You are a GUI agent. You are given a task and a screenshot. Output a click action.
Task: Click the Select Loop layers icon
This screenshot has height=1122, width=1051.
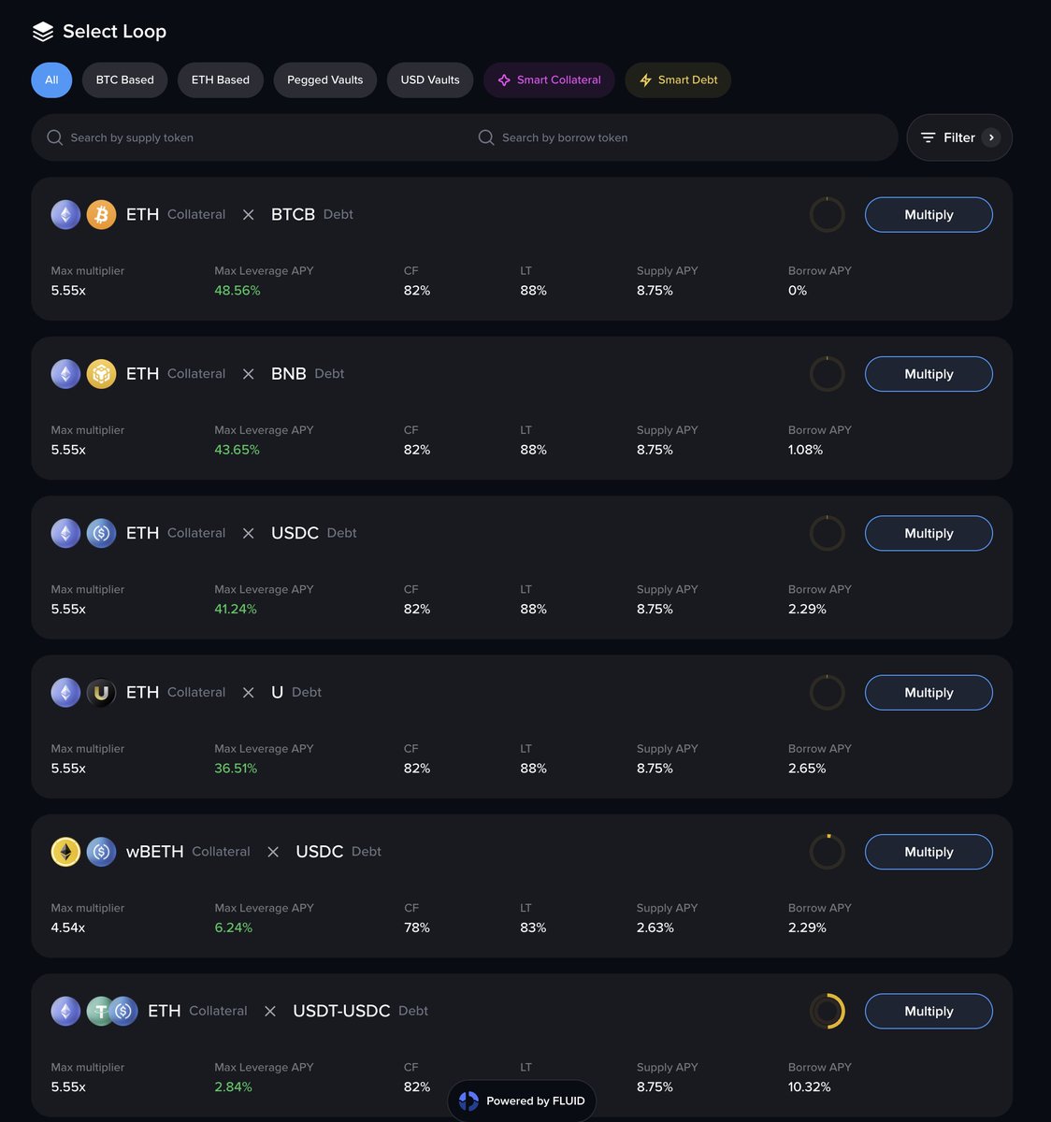(43, 32)
